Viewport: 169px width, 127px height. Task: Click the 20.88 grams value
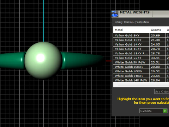pos(155,67)
